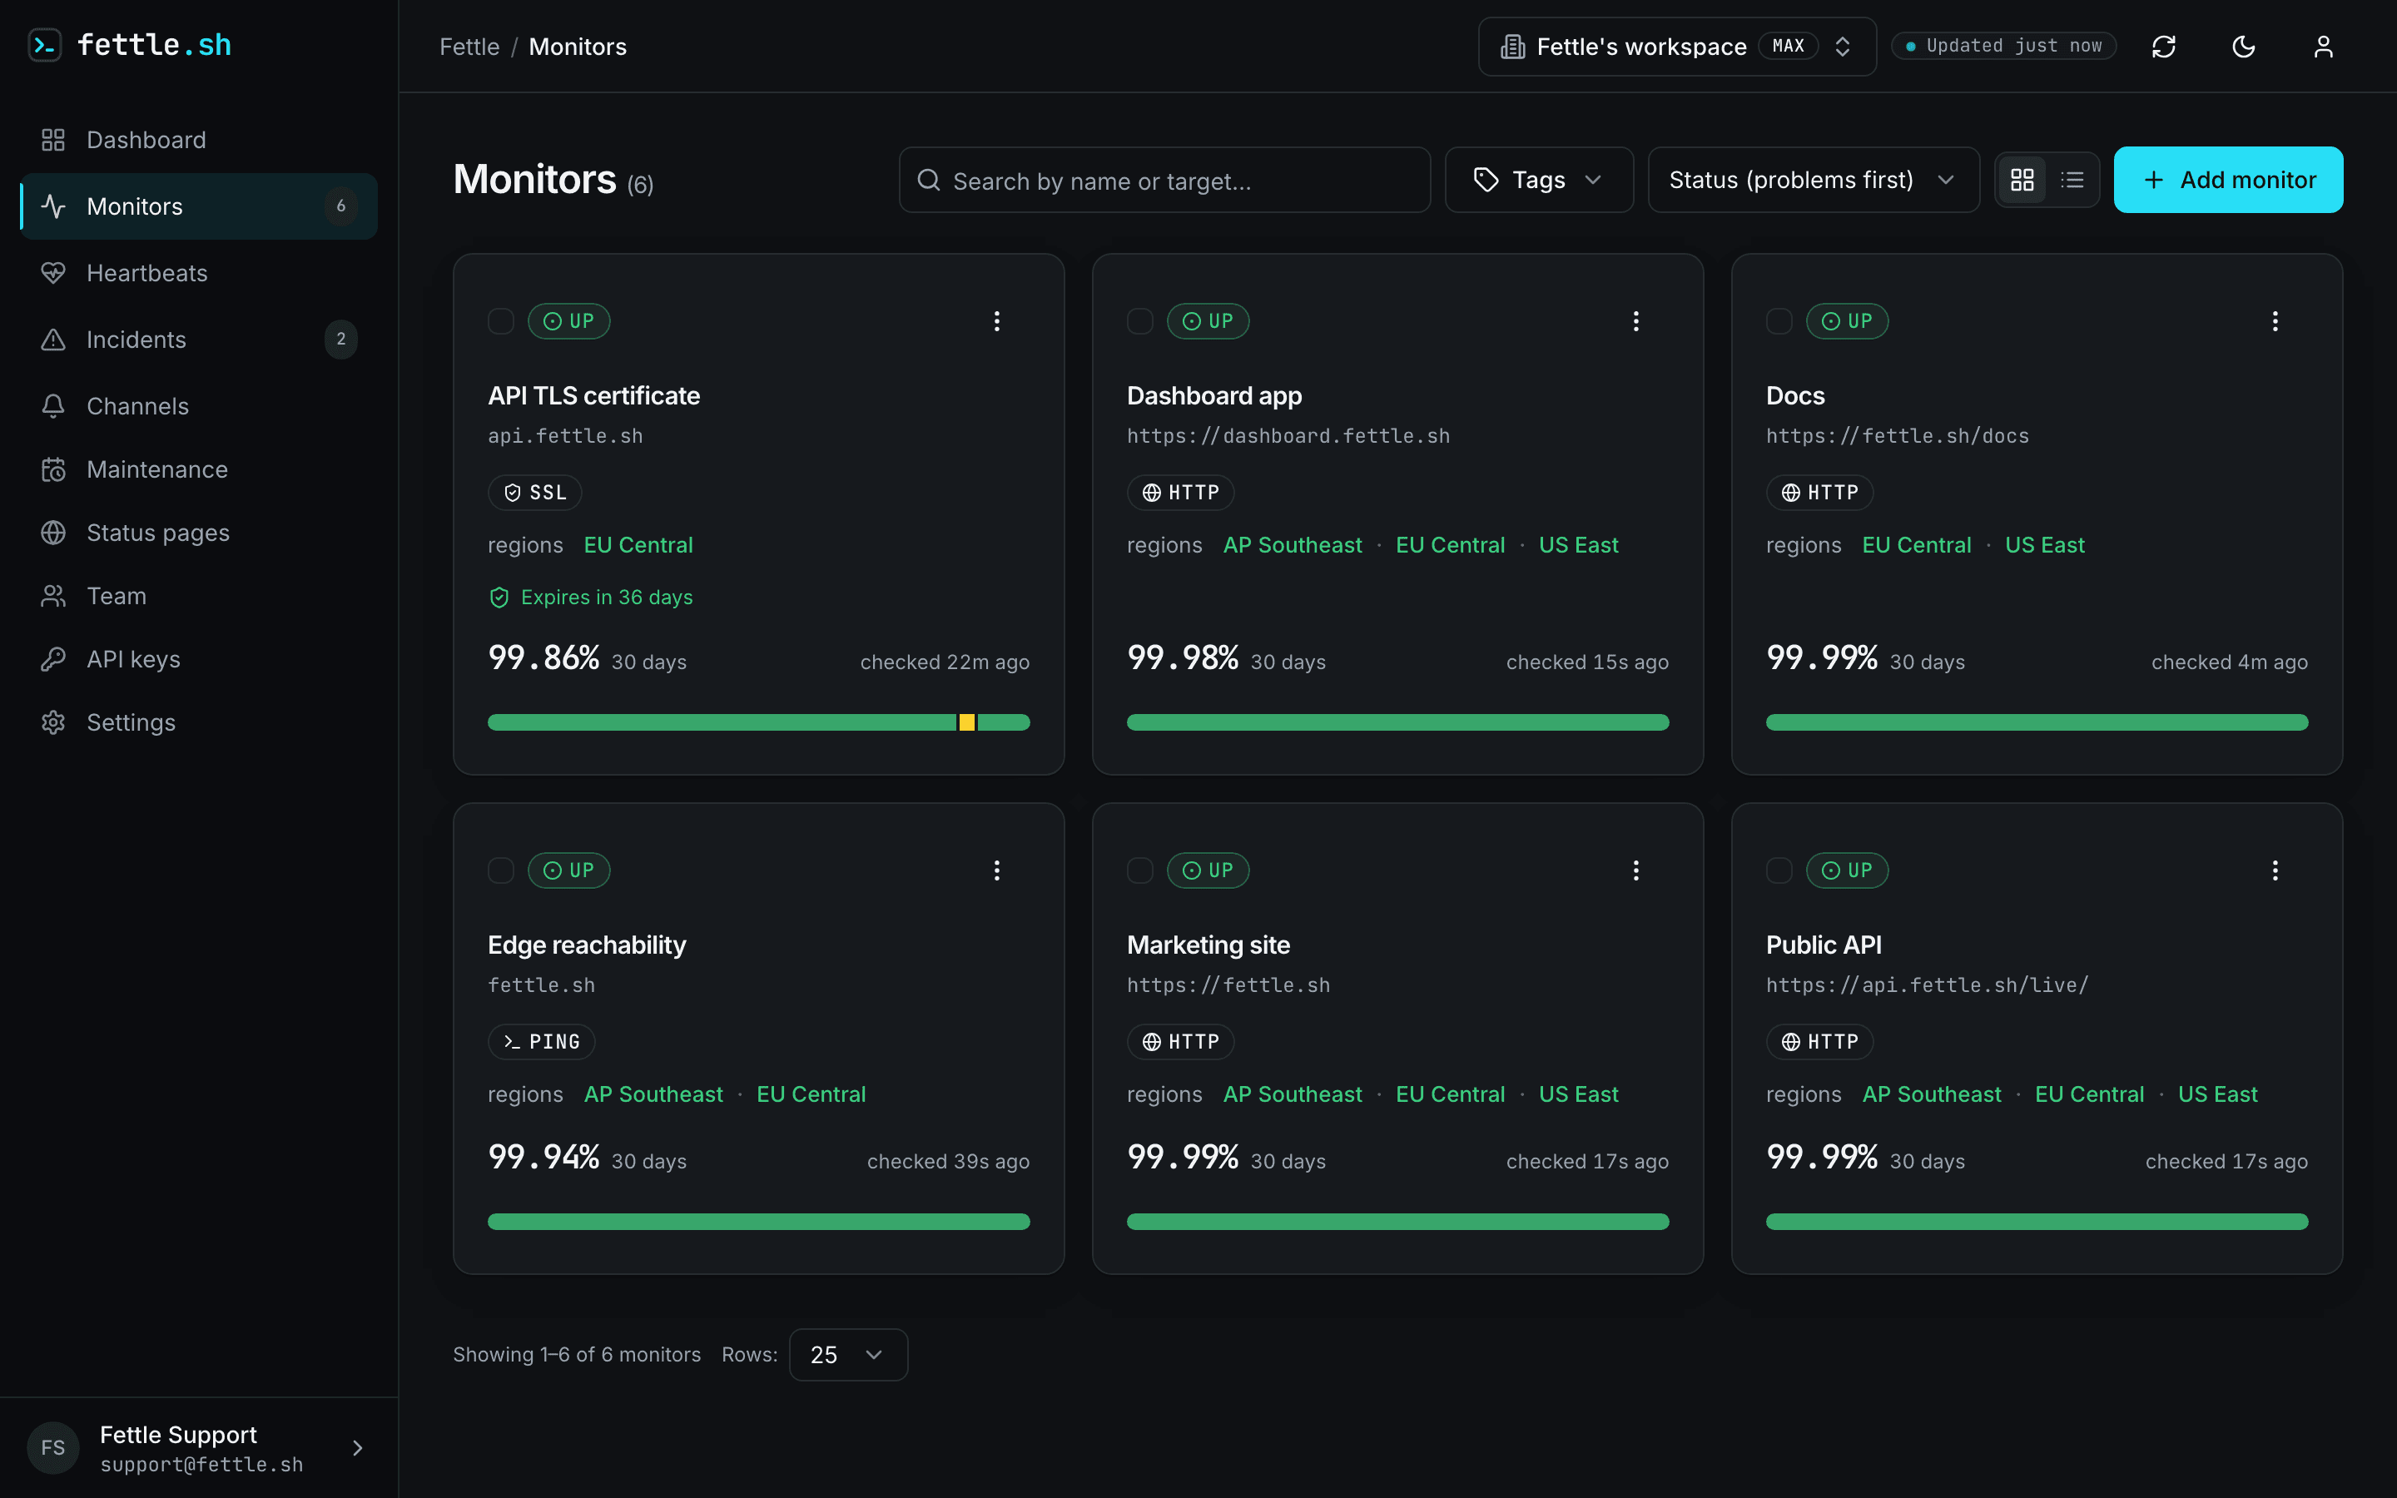Go to Dashboard in the sidebar
Screen dimensions: 2397x1498
pos(198,140)
